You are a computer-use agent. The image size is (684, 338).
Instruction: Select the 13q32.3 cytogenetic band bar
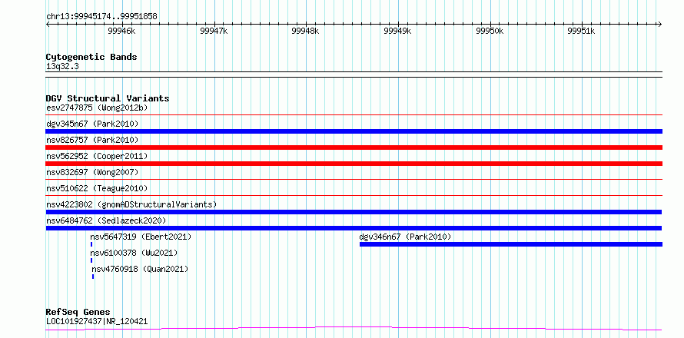(x=354, y=75)
